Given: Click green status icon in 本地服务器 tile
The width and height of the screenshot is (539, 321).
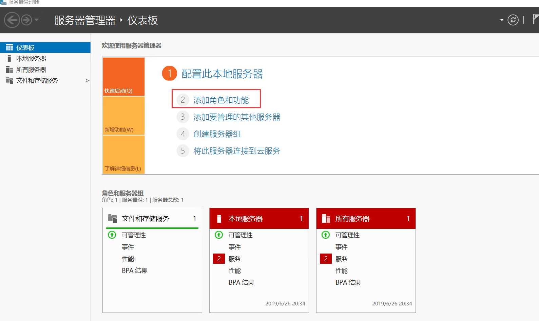Looking at the screenshot, I should pyautogui.click(x=219, y=235).
